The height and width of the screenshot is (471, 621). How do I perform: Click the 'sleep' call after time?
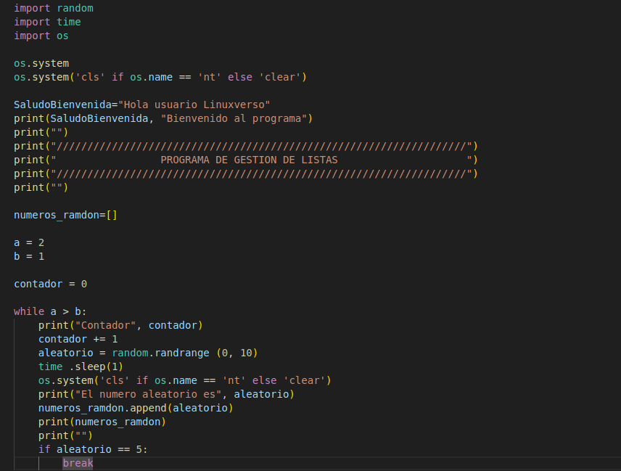(x=90, y=366)
